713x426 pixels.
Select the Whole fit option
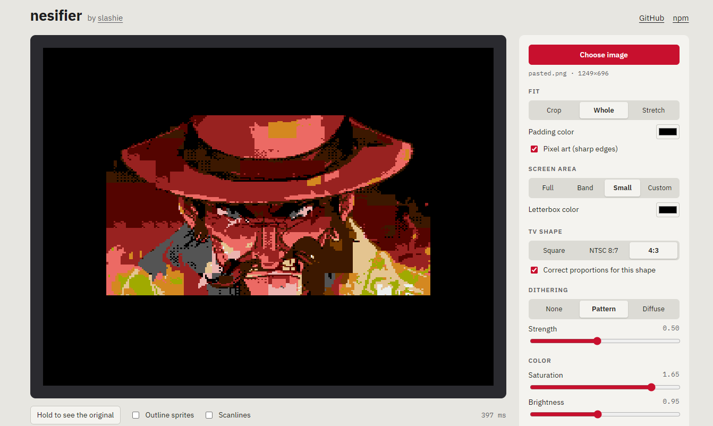tap(604, 110)
